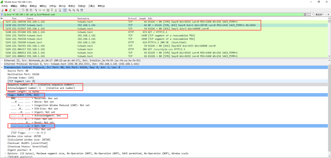
Task: Reset text to normal size
Action: 77,10
